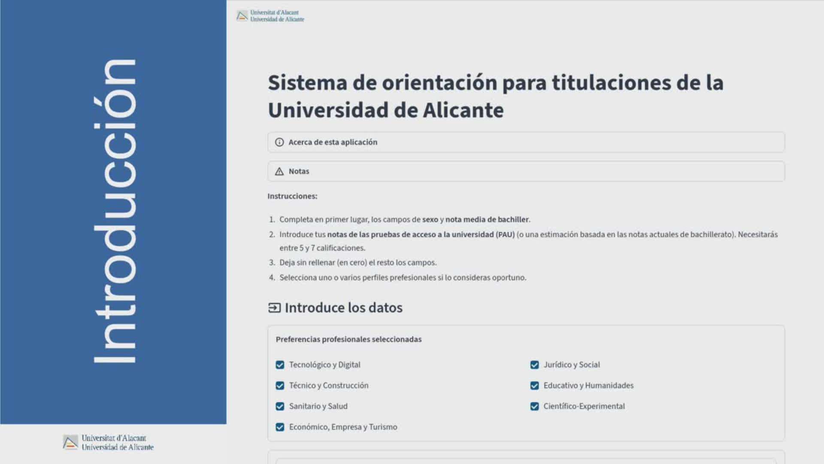
Task: Toggle the 'Educativo y Humanidades' checkbox
Action: [x=534, y=385]
